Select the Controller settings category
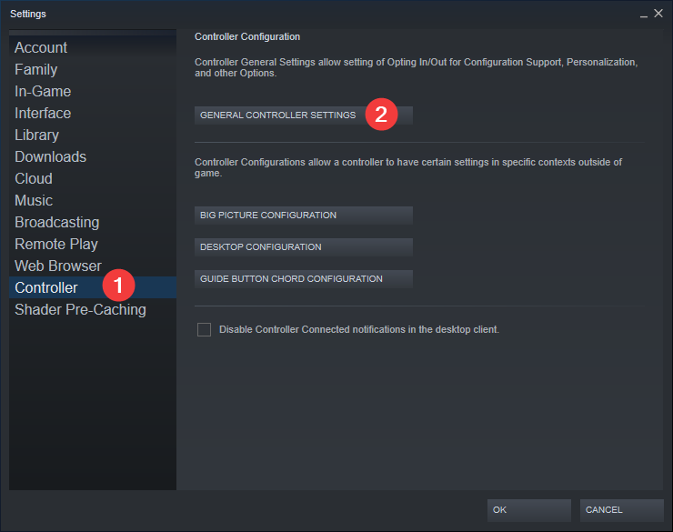673x532 pixels. (x=46, y=288)
